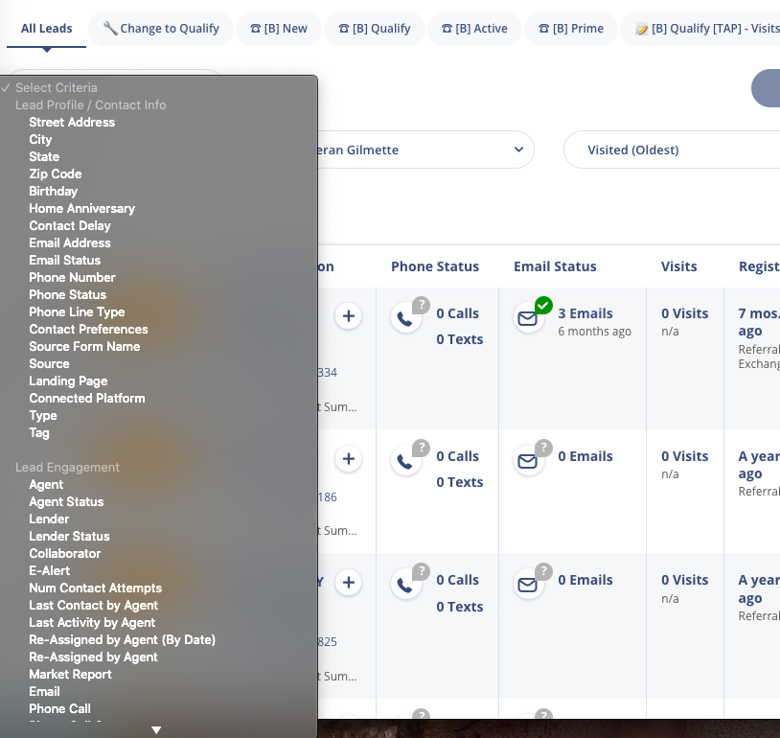This screenshot has width=780, height=738.
Task: Click the email envelope icon in the third row
Action: click(528, 586)
